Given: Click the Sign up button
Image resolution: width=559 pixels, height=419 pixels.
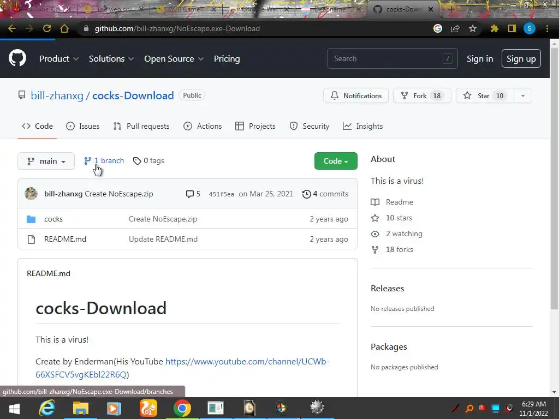Looking at the screenshot, I should point(521,59).
